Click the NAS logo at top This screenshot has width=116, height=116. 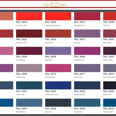coord(55,4)
